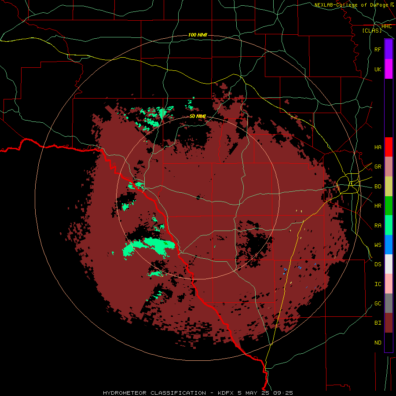Click the ND black legend swatch
This screenshot has height=396, width=396.
pos(389,342)
